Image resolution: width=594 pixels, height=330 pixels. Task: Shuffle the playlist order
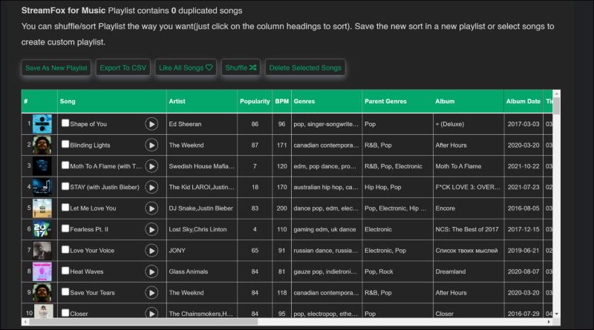click(x=241, y=67)
